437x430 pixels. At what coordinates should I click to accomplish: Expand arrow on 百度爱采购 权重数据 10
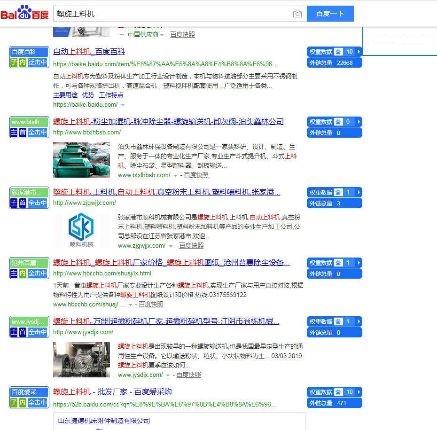tap(359, 392)
